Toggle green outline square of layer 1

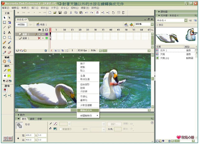click(x=47, y=38)
